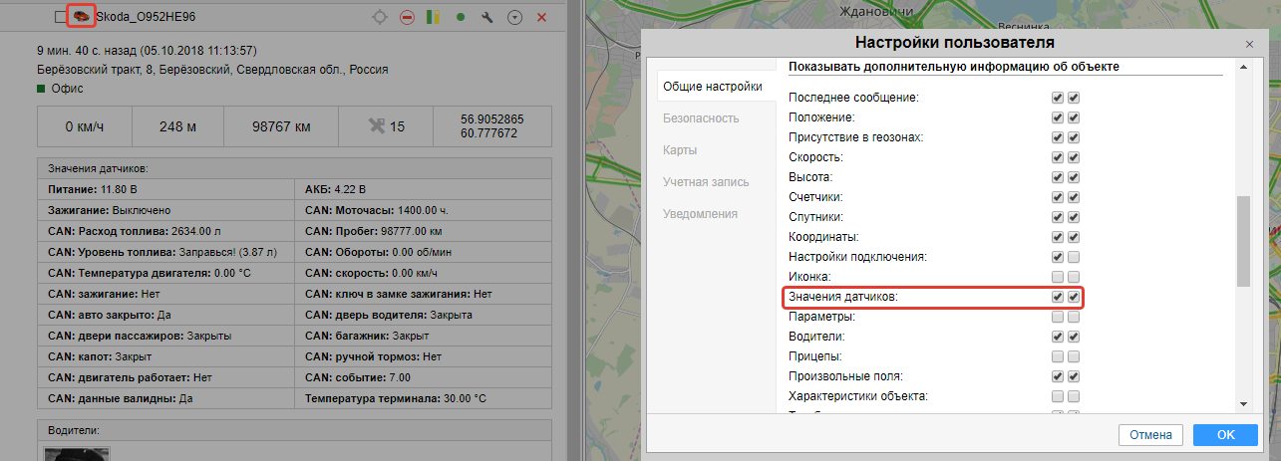The height and width of the screenshot is (461, 1281).
Task: Enable the first Иконка checkbox
Action: (x=1057, y=277)
